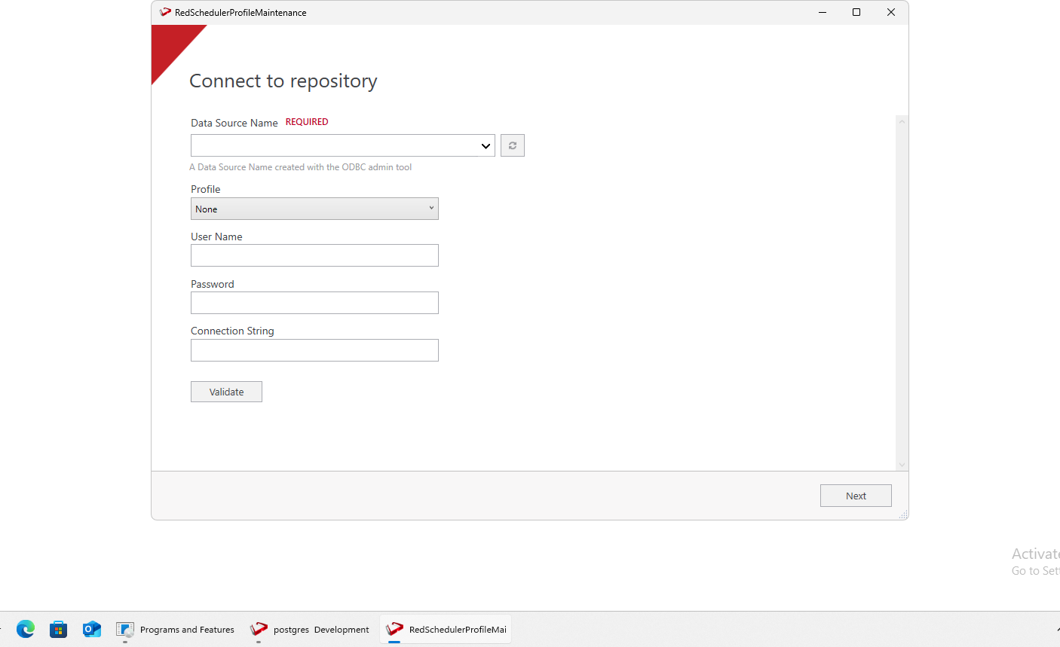1060x647 pixels.
Task: Close the RedSchedulerProfileMaintenance window
Action: [x=891, y=12]
